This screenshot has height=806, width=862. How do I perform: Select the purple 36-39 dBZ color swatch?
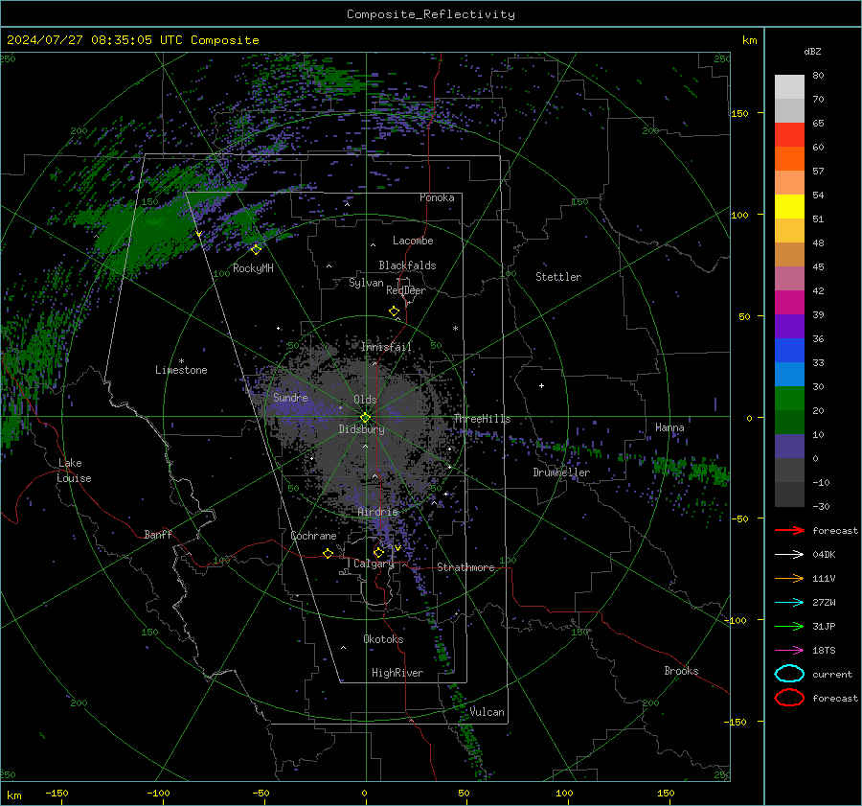(789, 326)
